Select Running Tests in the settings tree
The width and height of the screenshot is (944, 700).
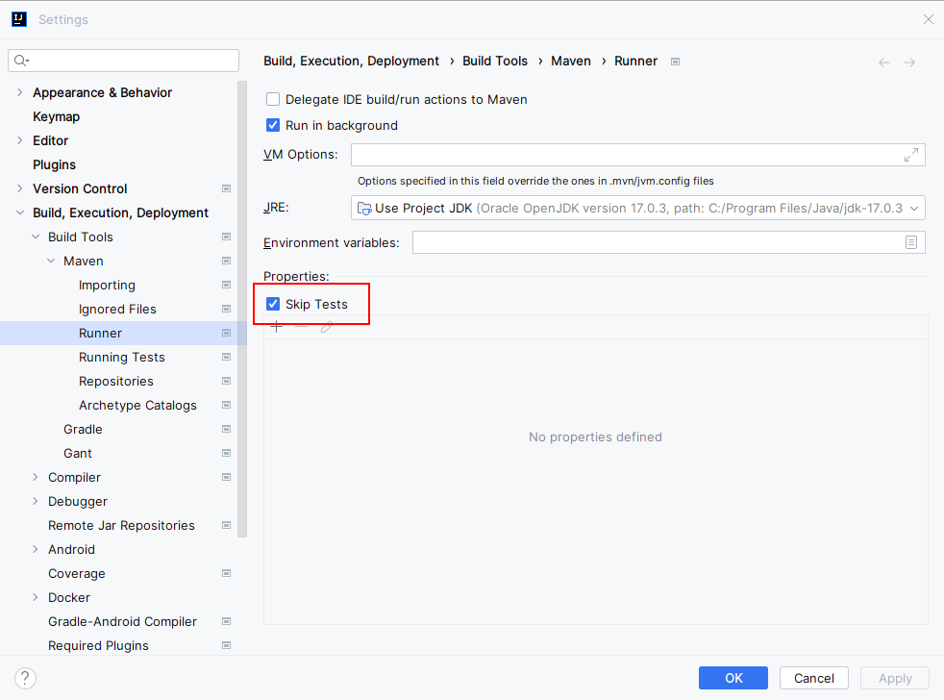click(122, 357)
